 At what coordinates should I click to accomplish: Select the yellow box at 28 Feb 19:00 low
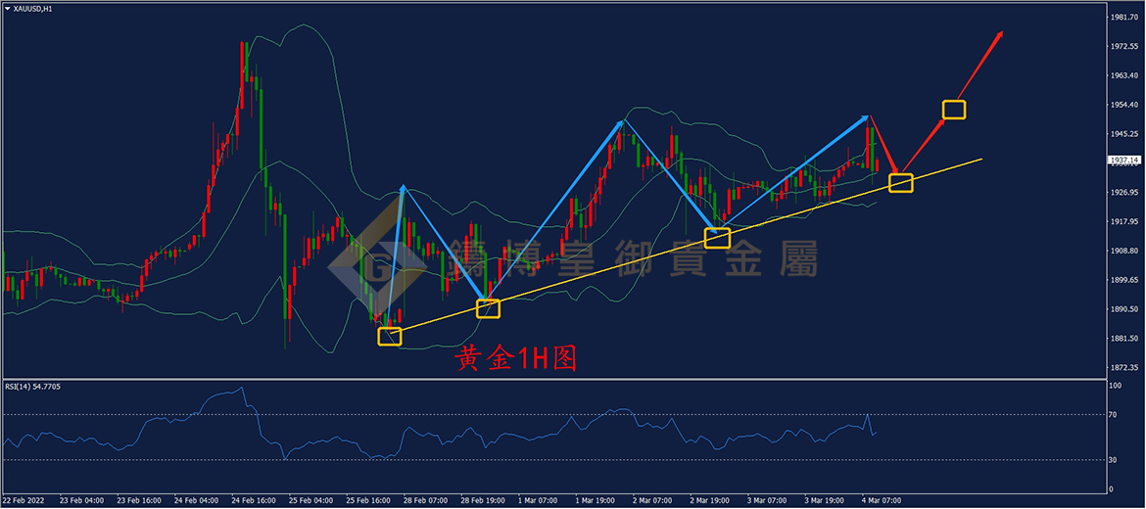[488, 309]
